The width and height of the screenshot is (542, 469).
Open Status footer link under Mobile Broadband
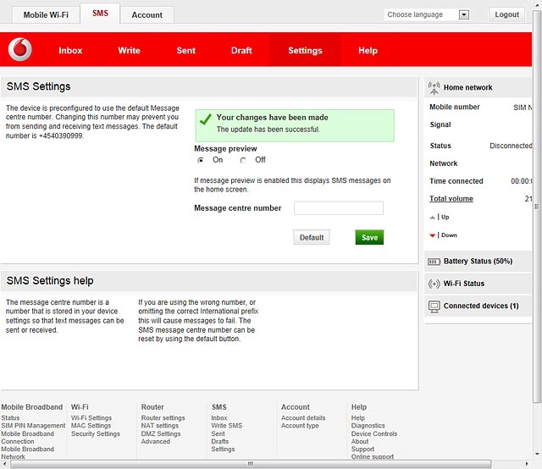click(10, 418)
